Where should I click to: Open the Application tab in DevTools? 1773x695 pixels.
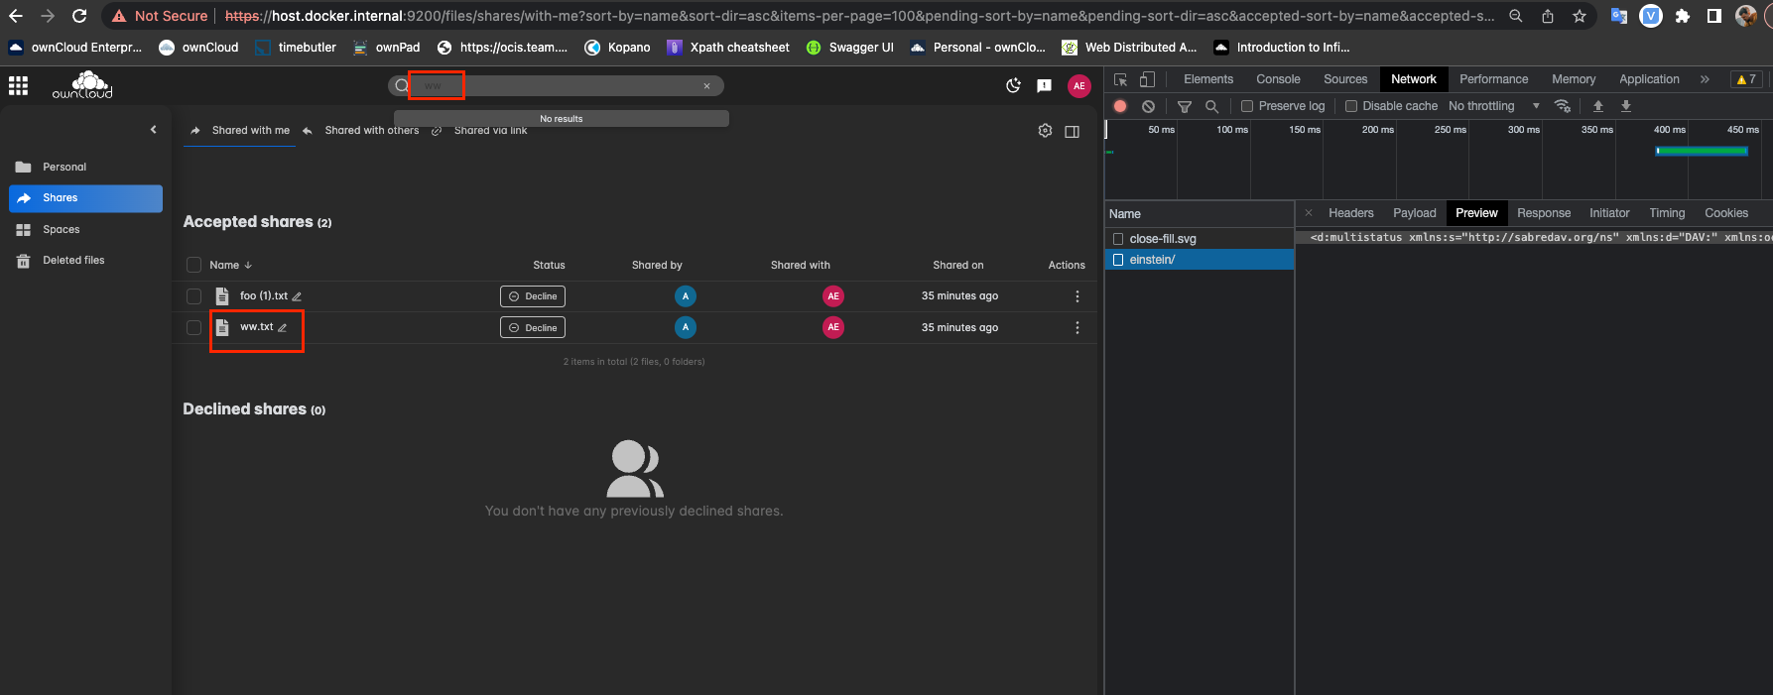coord(1649,79)
